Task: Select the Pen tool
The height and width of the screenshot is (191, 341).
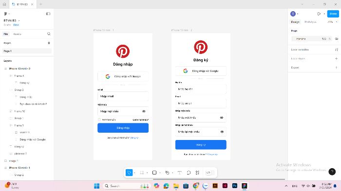Action: point(167,173)
